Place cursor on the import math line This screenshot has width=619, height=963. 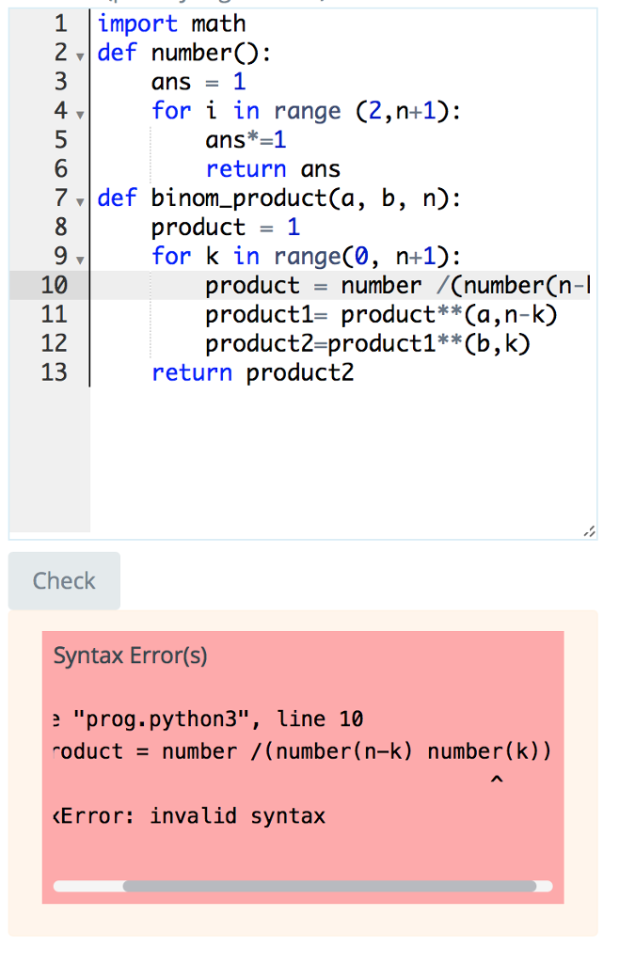pyautogui.click(x=169, y=24)
